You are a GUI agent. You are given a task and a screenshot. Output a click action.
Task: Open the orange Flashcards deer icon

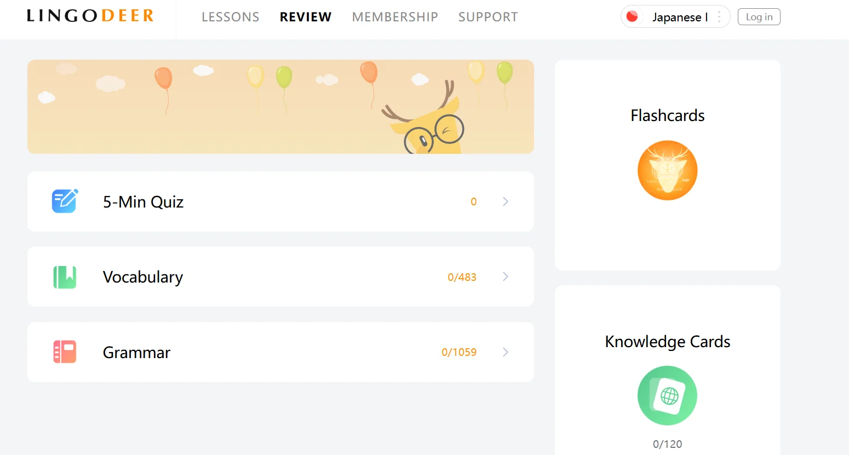click(x=667, y=170)
